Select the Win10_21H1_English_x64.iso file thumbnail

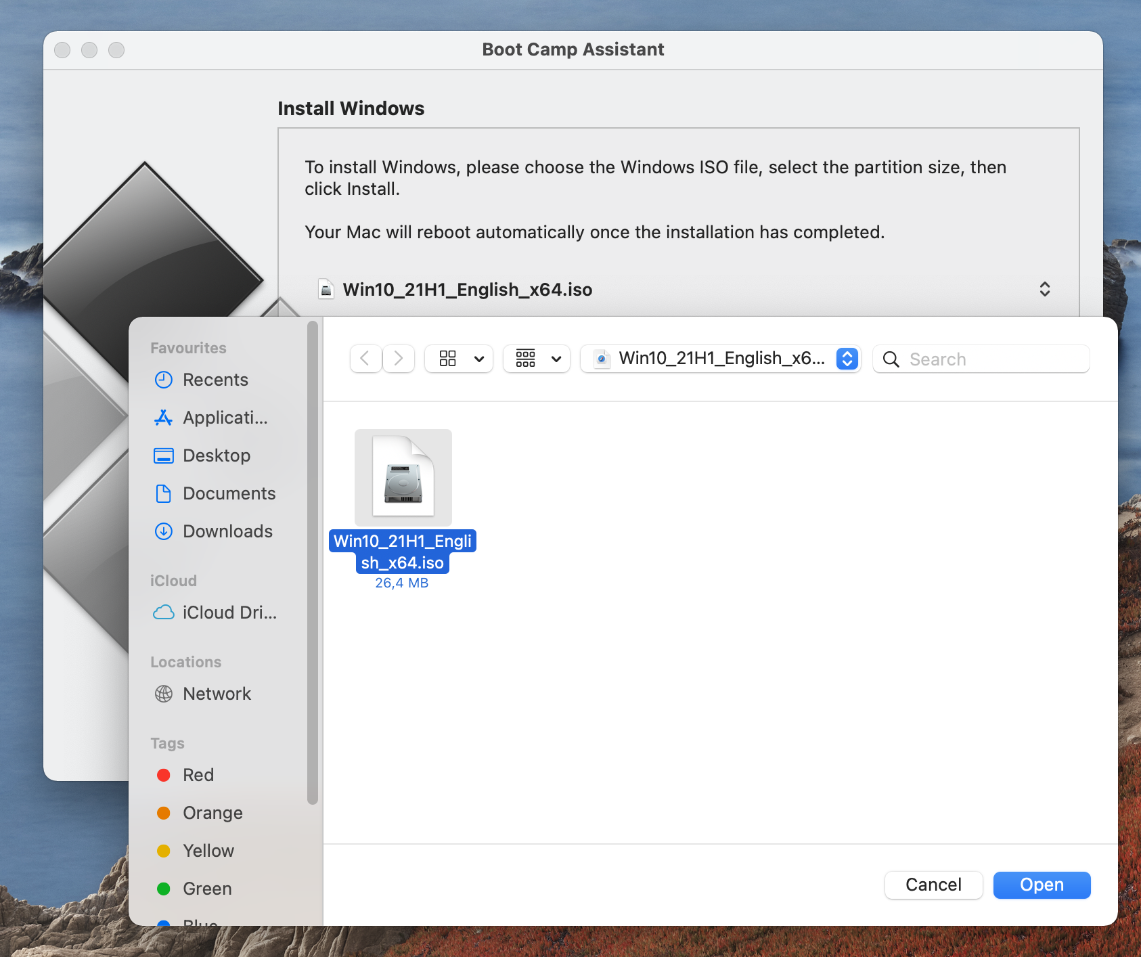click(x=403, y=478)
